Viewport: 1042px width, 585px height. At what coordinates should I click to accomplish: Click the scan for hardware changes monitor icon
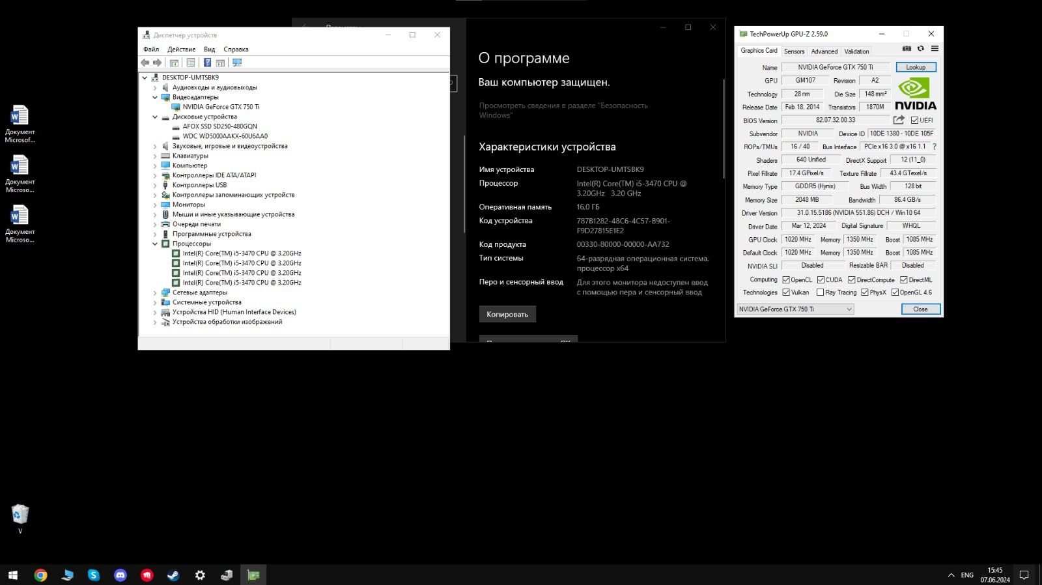tap(237, 63)
